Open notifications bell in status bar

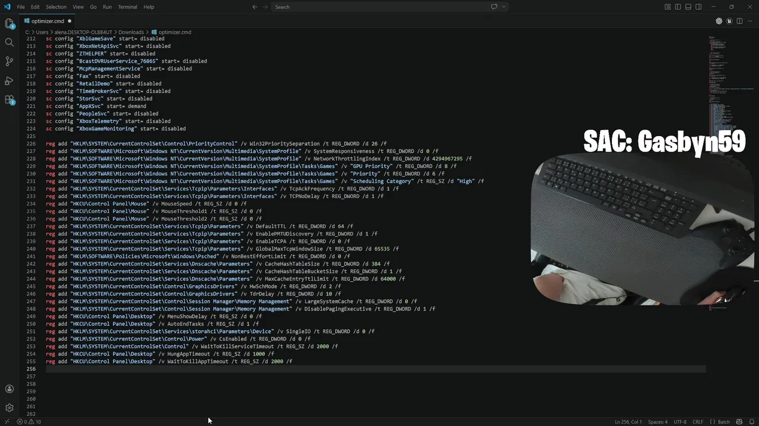coord(751,422)
